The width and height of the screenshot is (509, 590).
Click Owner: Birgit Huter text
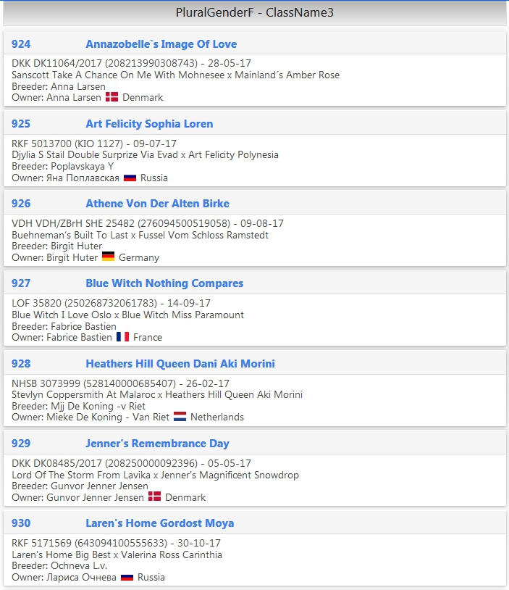tap(54, 257)
